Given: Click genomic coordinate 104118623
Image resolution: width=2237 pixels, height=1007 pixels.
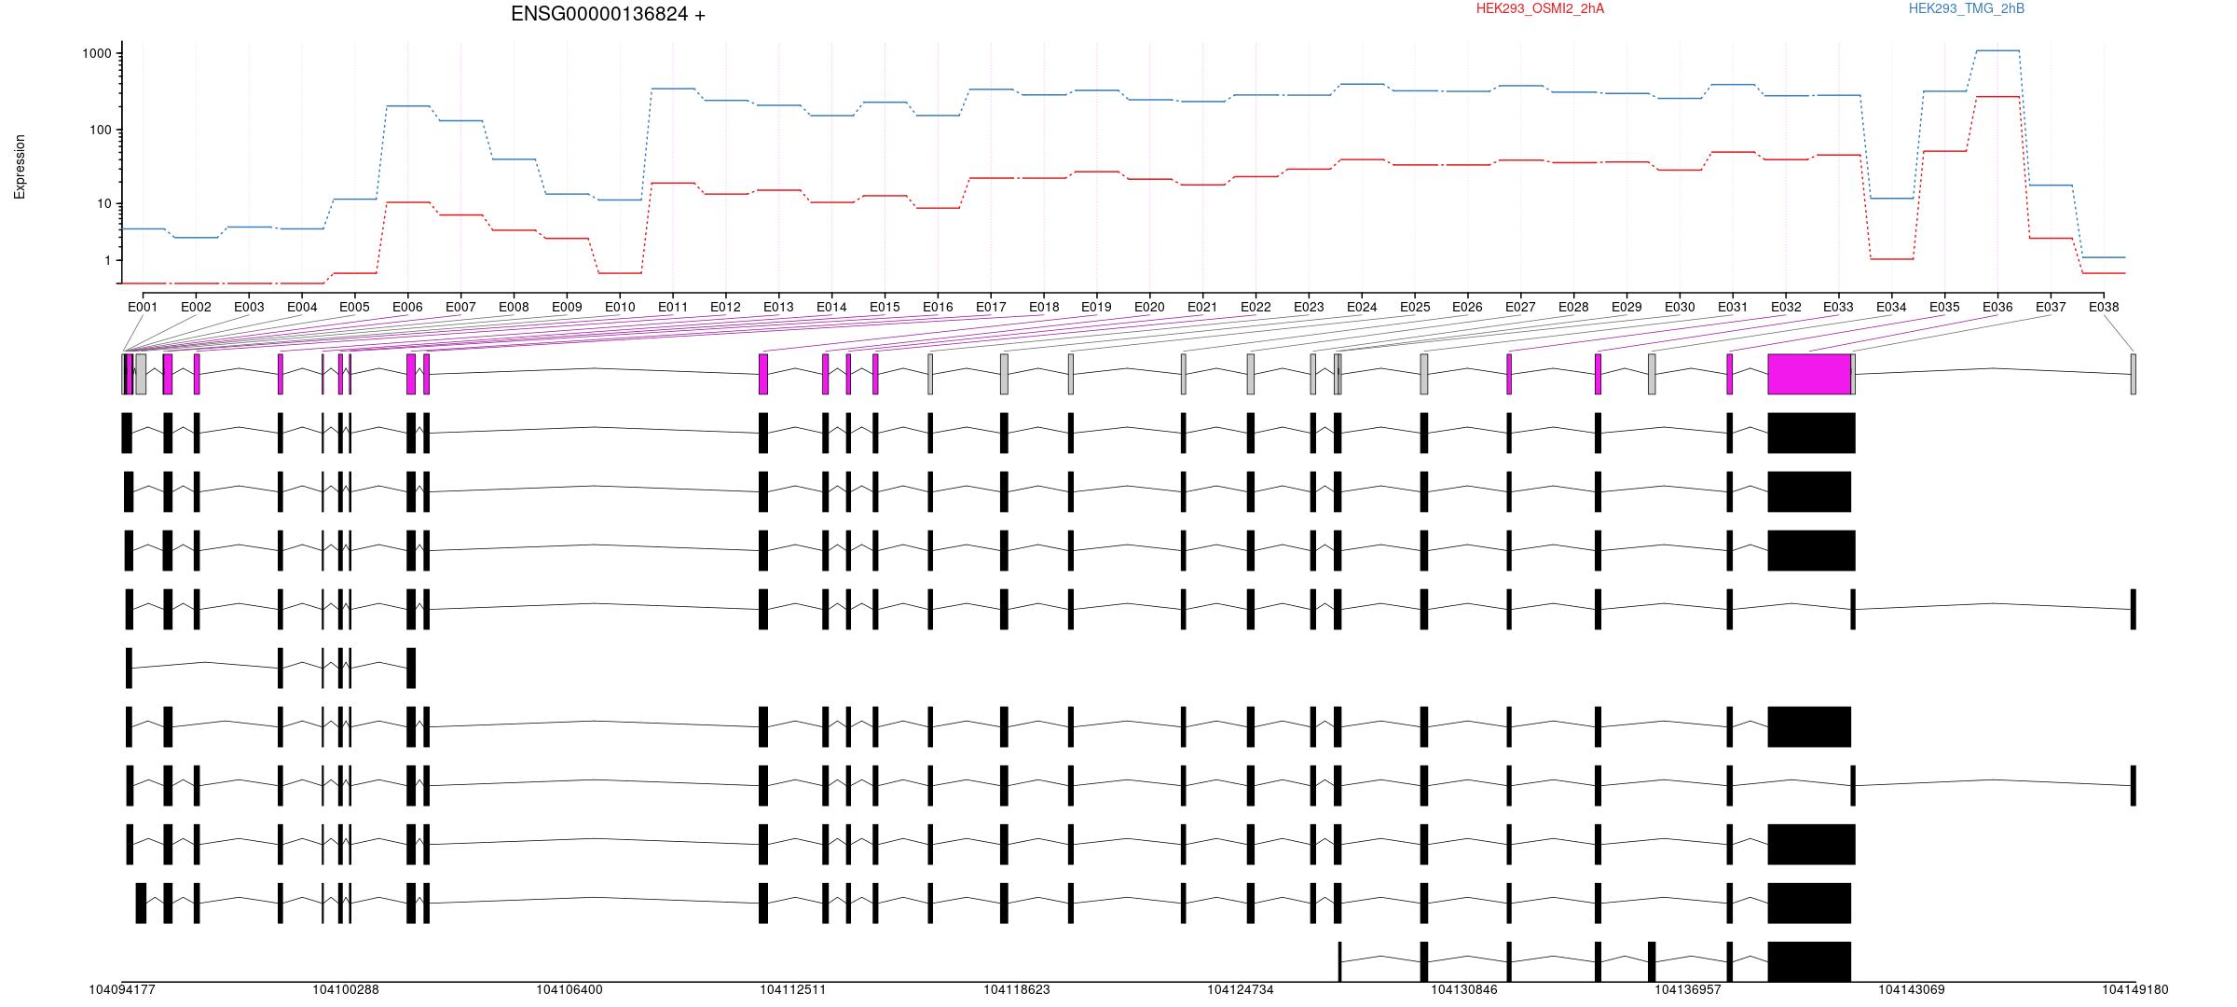Looking at the screenshot, I should 1017,990.
